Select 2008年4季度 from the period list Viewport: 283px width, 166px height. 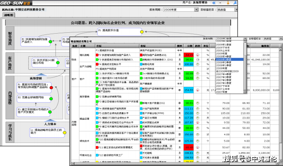(223, 56)
